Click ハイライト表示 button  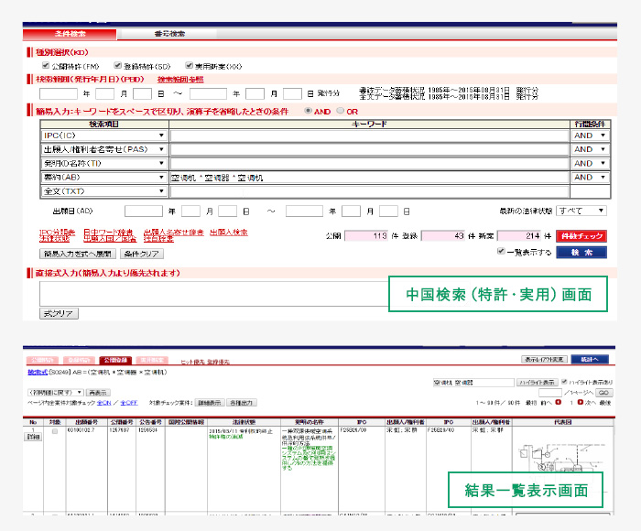(x=538, y=382)
